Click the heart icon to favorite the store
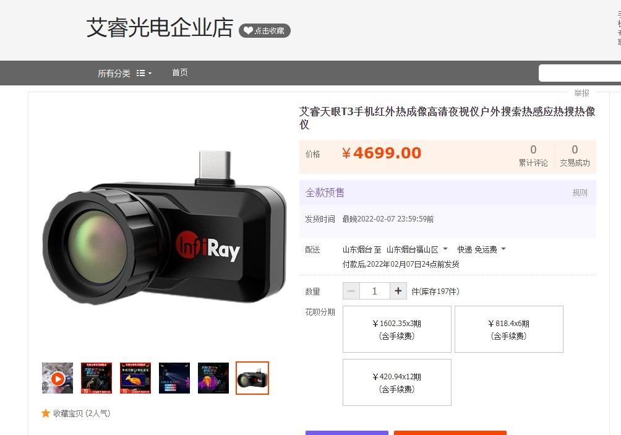 [248, 30]
